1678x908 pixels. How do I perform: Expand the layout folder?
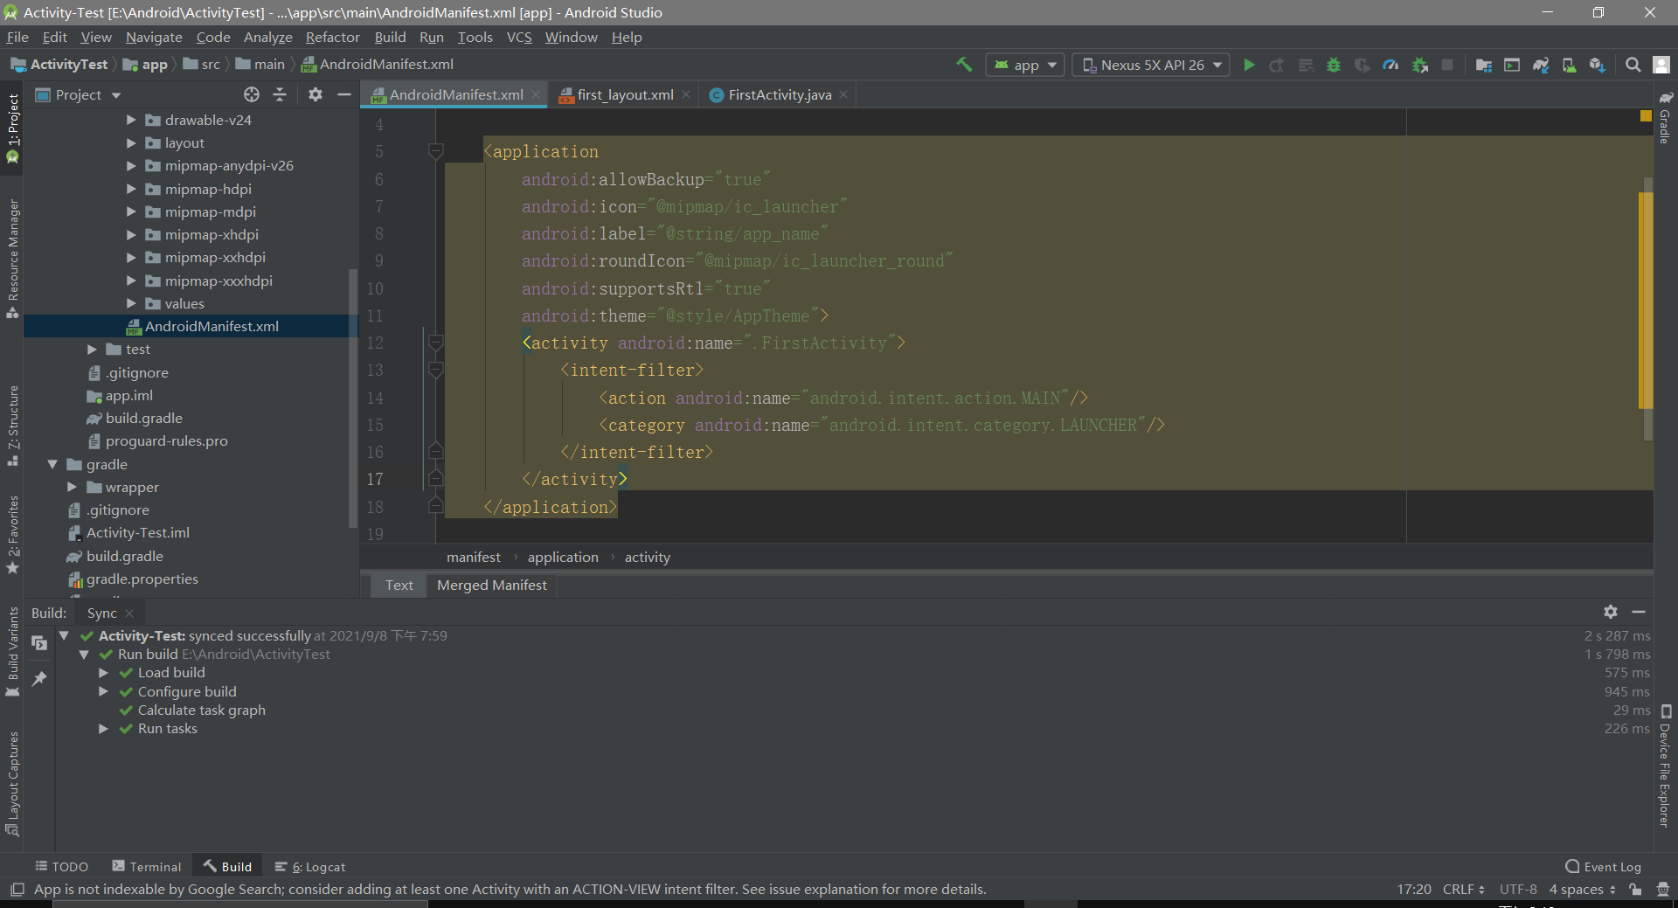(x=131, y=142)
